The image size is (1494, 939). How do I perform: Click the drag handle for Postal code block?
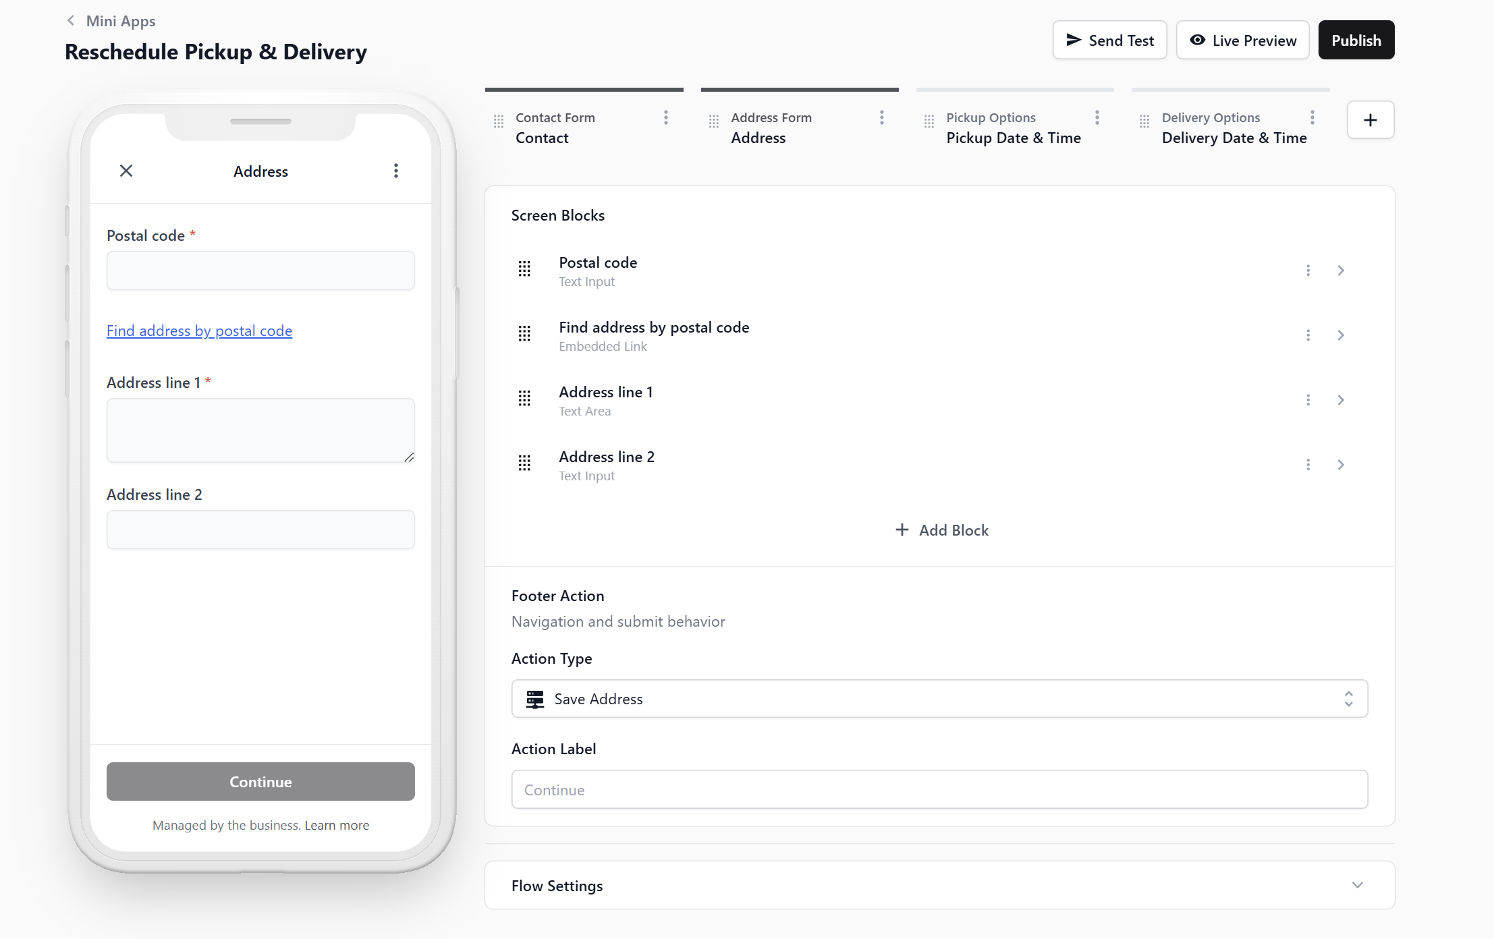(524, 269)
